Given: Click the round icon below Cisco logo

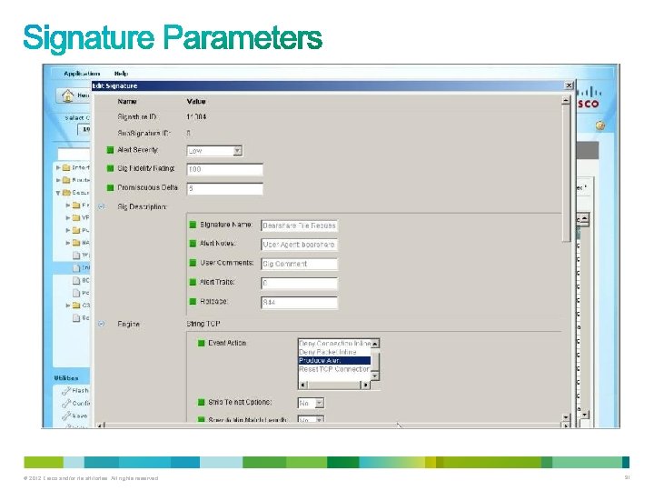Looking at the screenshot, I should 599,125.
